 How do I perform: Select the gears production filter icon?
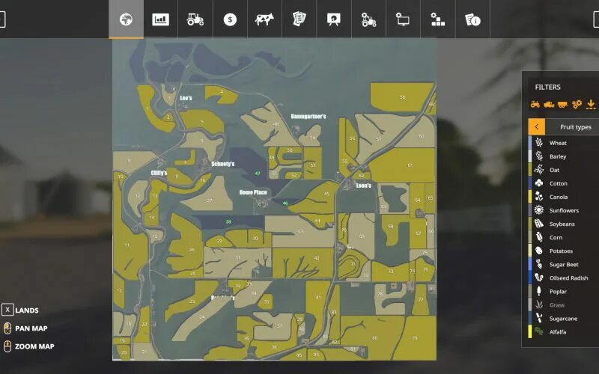click(577, 104)
